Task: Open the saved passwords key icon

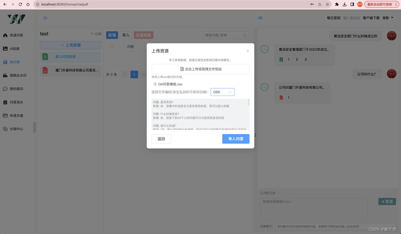Action: tap(312, 4)
